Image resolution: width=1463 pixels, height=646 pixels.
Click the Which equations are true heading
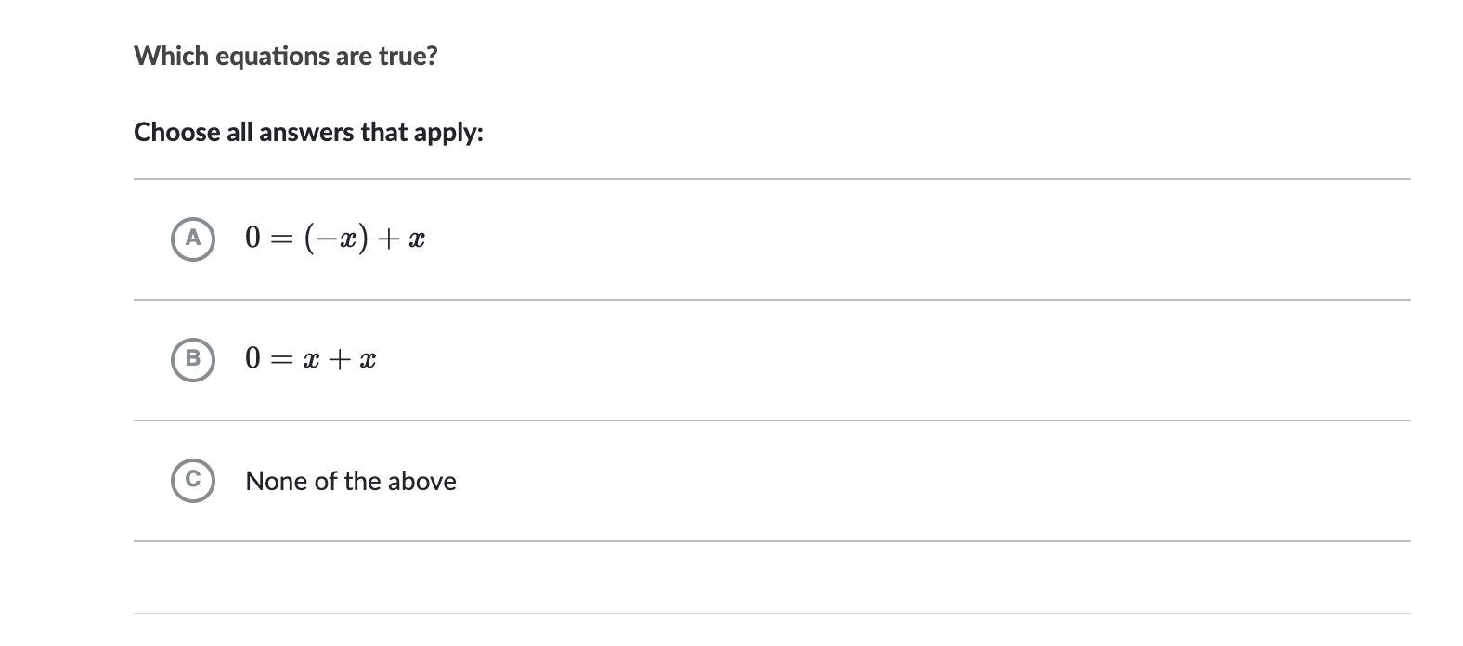(x=286, y=56)
